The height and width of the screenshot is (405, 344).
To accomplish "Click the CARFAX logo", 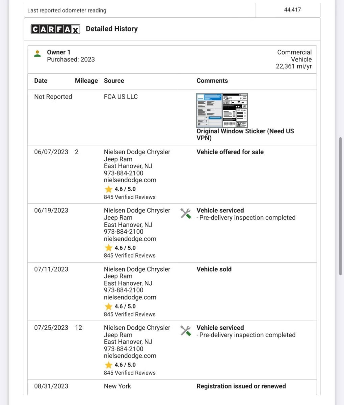I will 55,29.
